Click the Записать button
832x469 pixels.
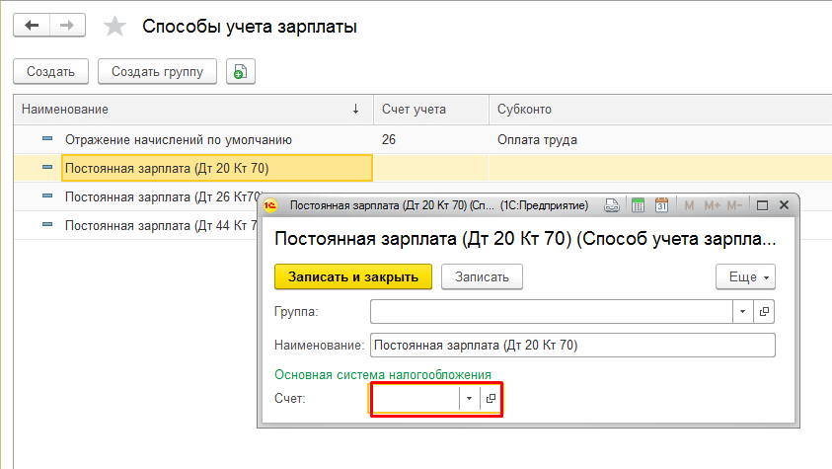pyautogui.click(x=482, y=276)
